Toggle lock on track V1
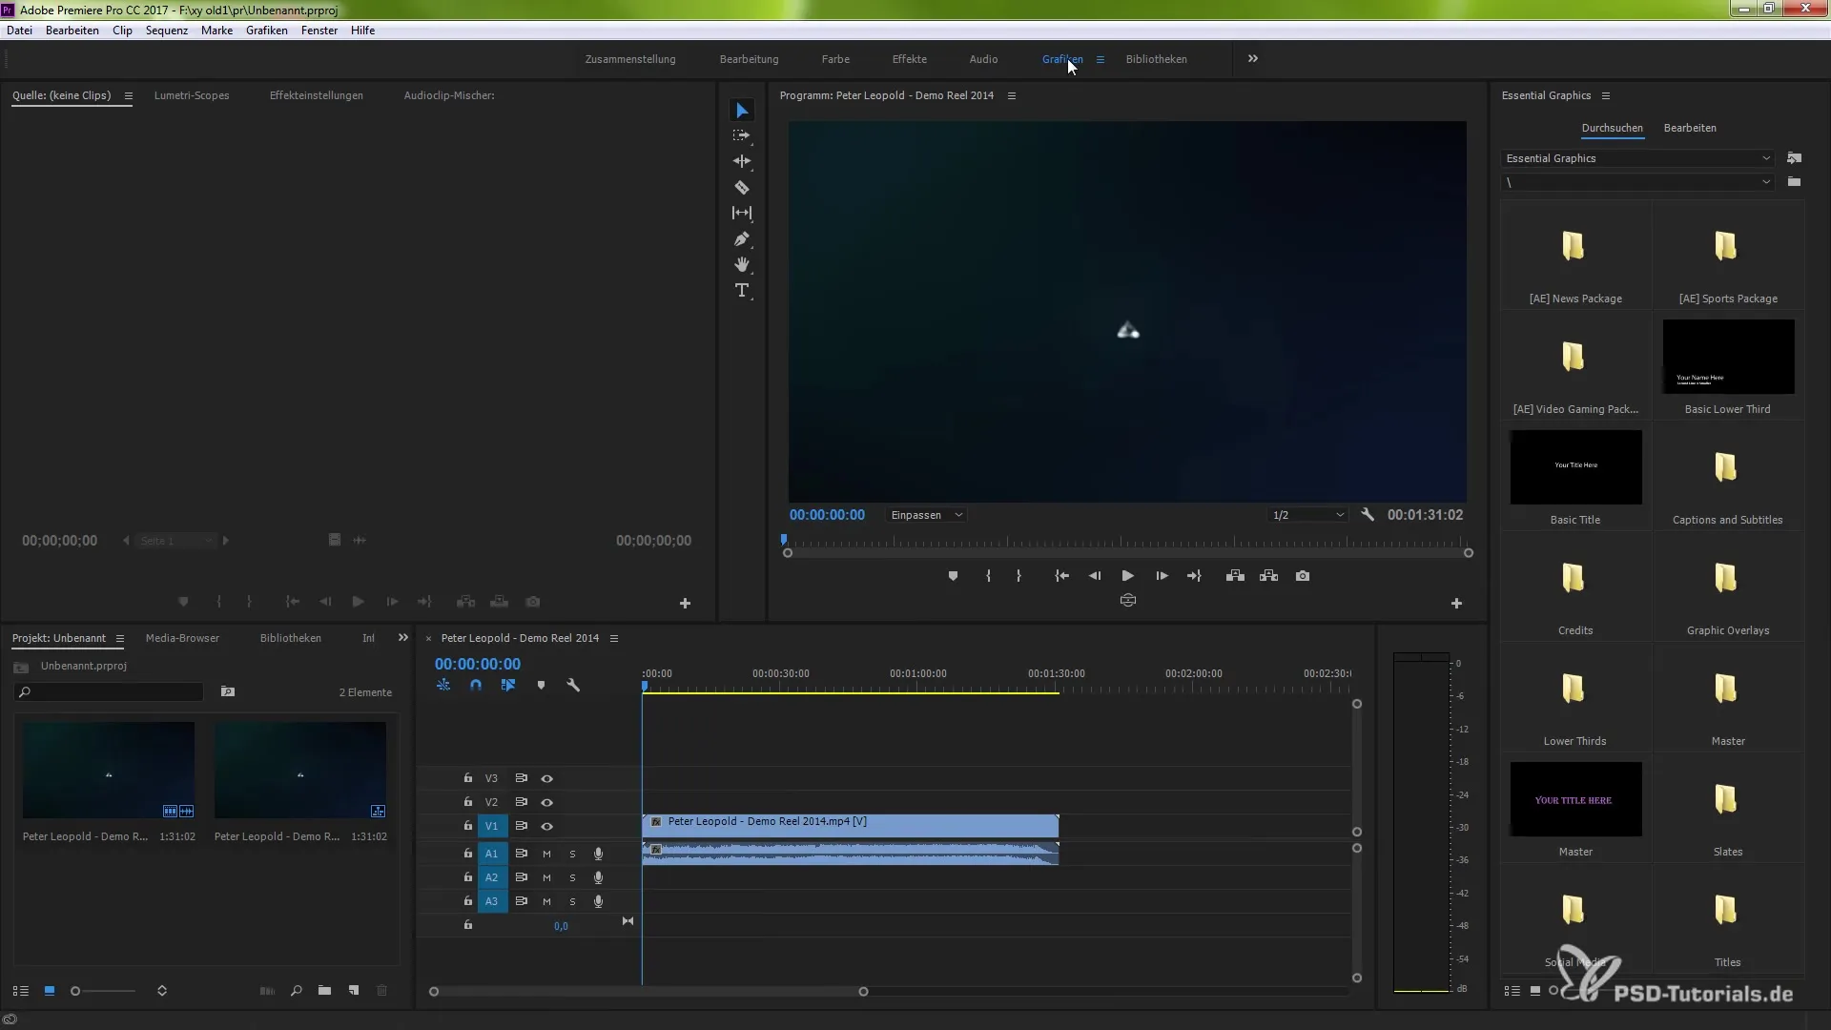1831x1030 pixels. (x=468, y=827)
